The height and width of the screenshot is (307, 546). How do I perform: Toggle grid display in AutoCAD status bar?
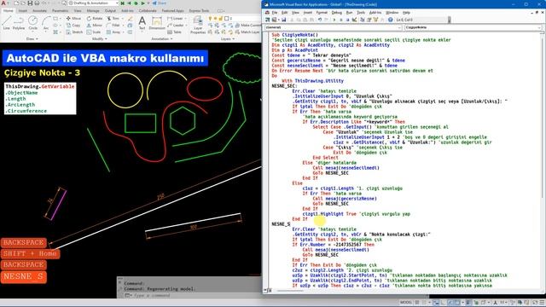[x=417, y=303]
